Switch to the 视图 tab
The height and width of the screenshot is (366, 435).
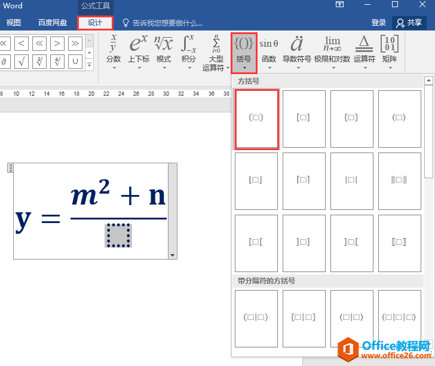(13, 23)
